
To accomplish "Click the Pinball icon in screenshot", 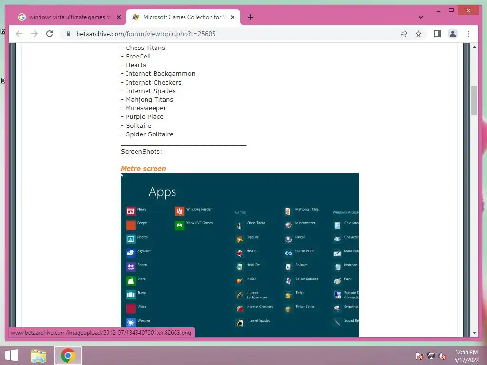I will (289, 239).
